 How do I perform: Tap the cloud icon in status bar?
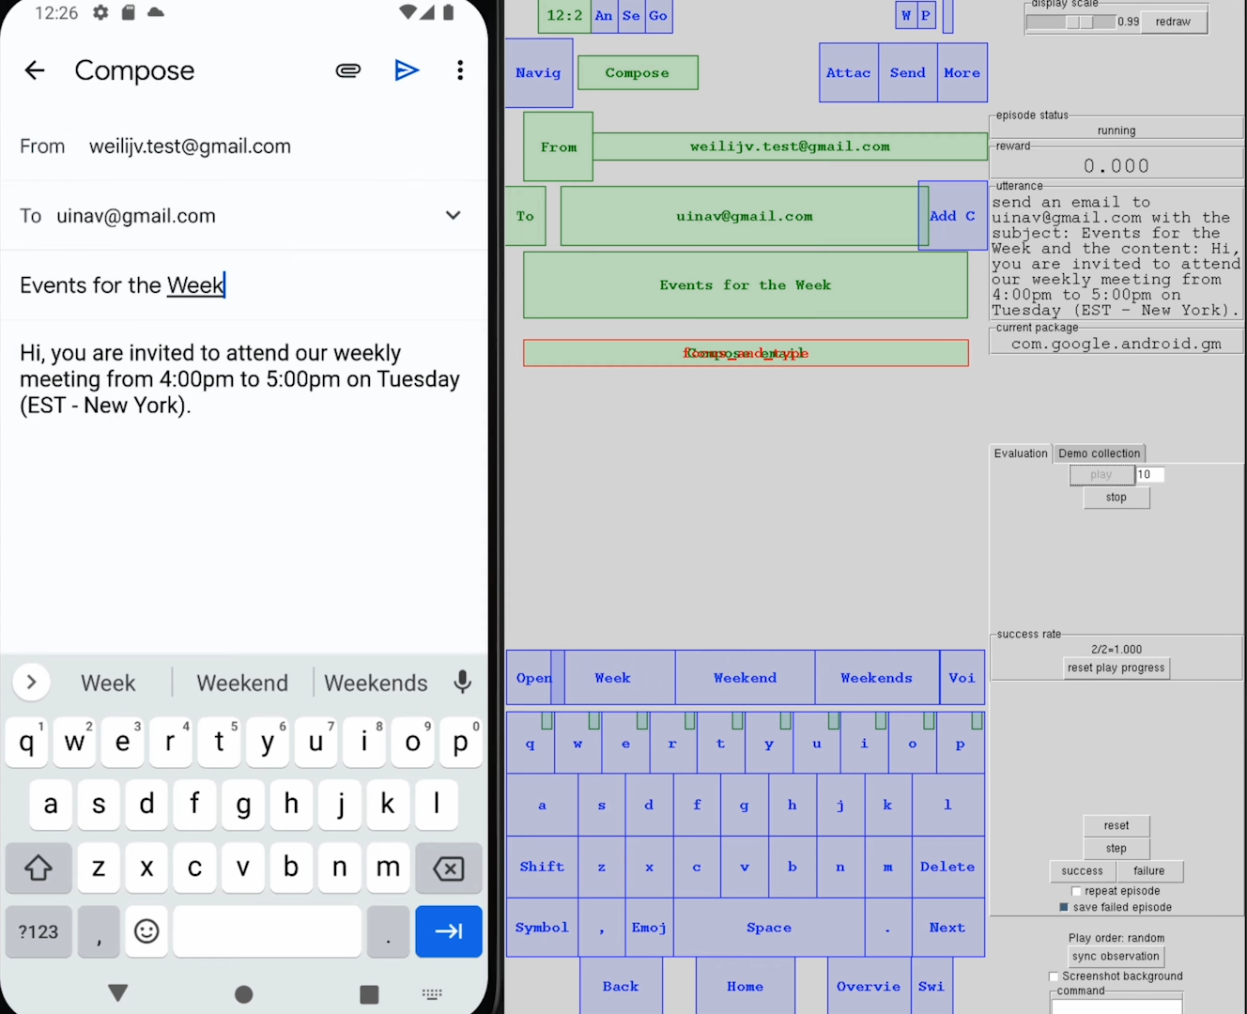click(156, 12)
